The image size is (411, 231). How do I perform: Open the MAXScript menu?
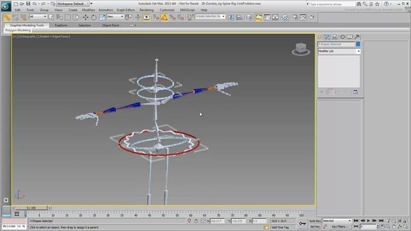(x=188, y=10)
